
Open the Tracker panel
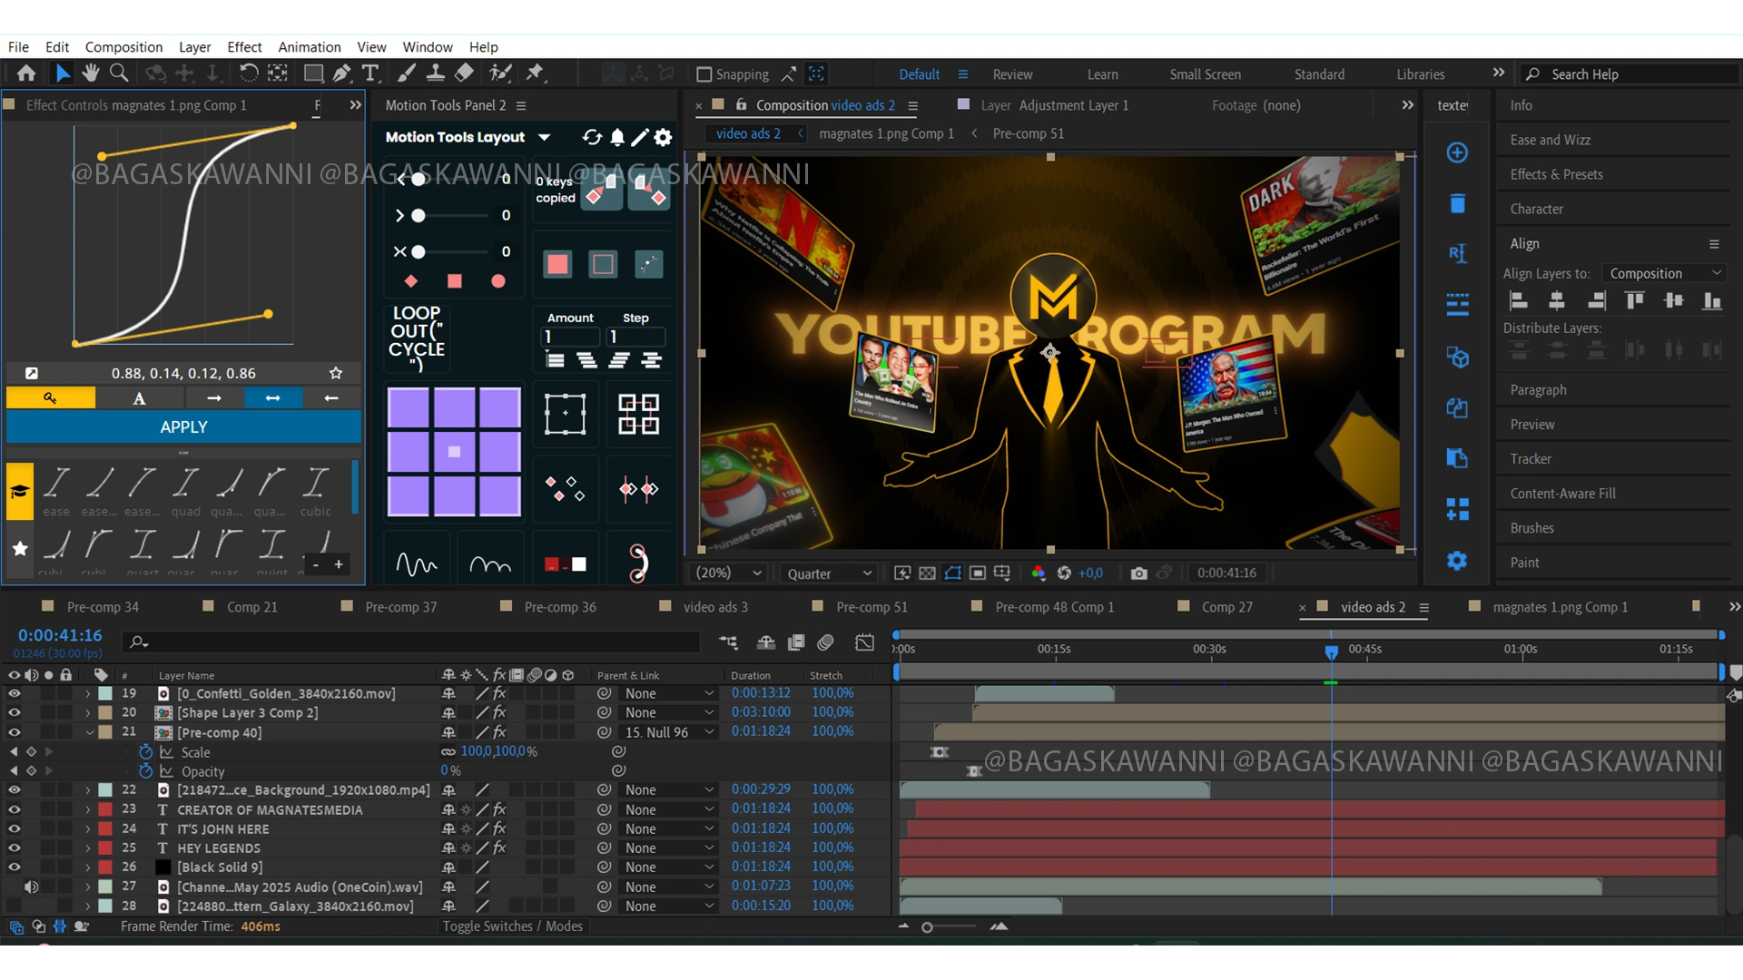[1531, 459]
